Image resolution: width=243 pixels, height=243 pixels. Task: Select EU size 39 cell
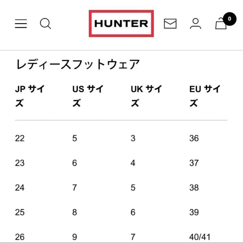(x=194, y=212)
